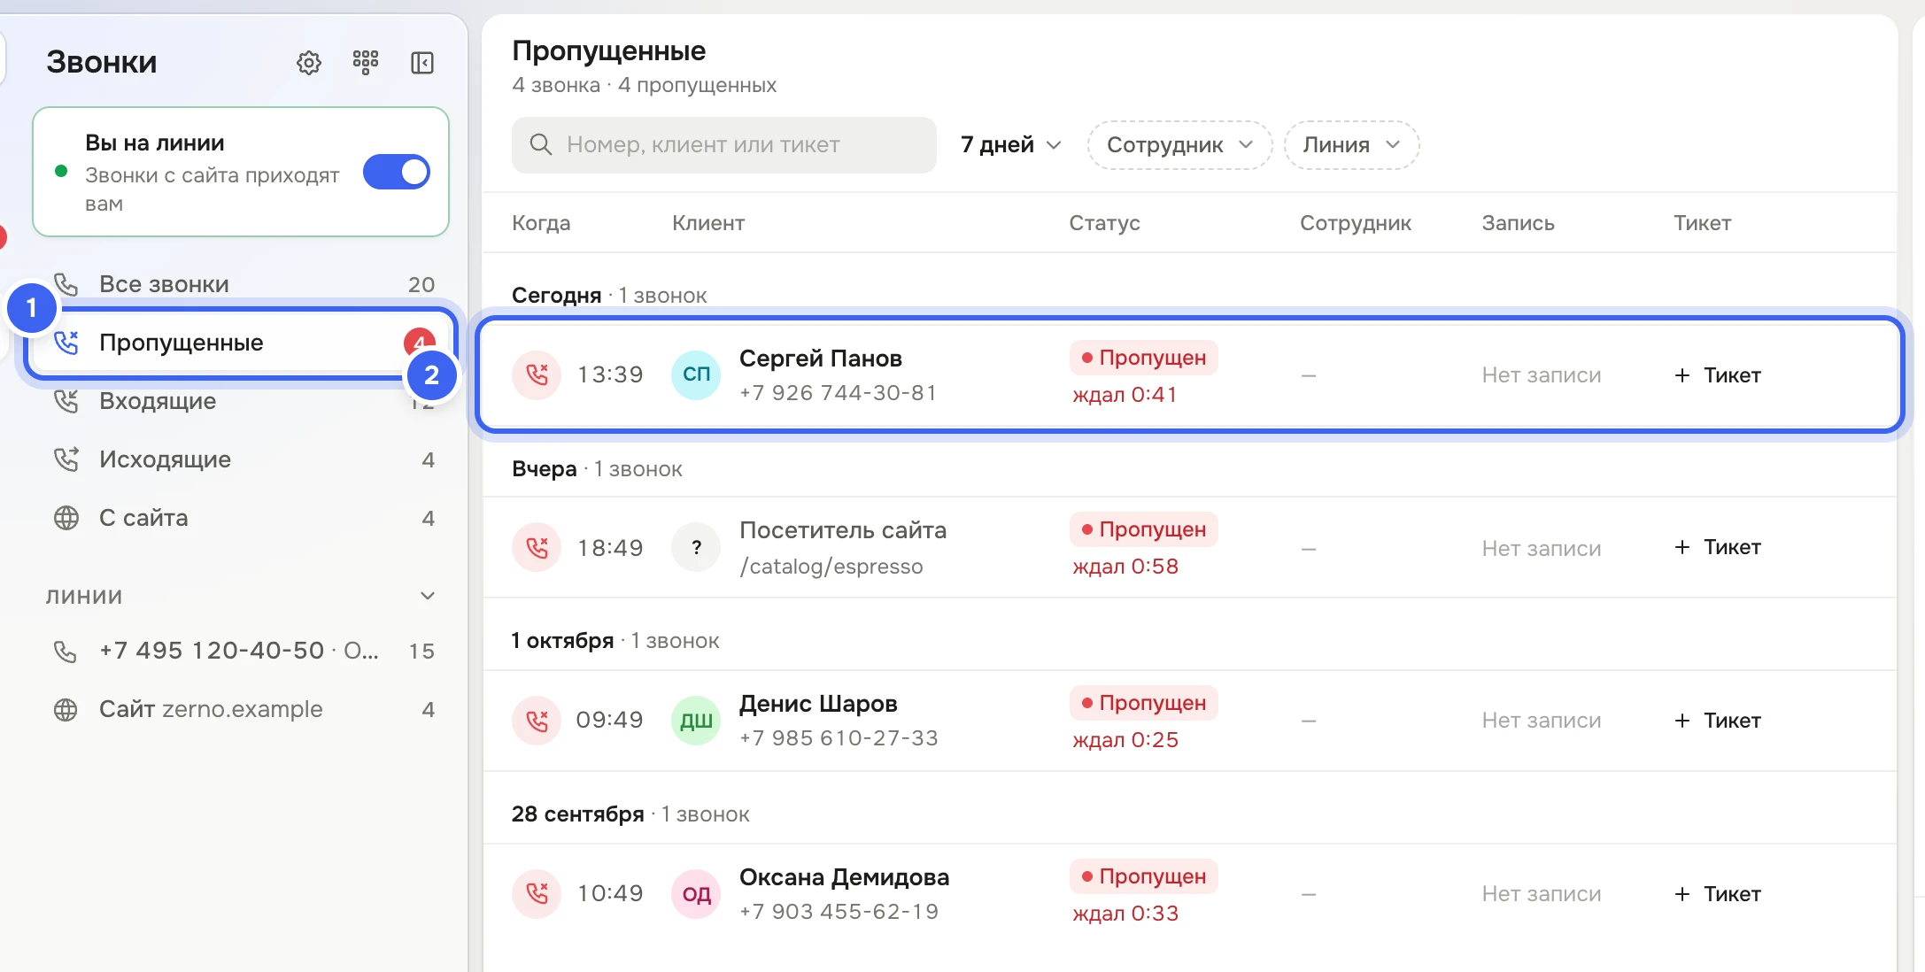Image resolution: width=1925 pixels, height=972 pixels.
Task: Filter by line 'Сайт zerno.example'
Action: point(241,709)
